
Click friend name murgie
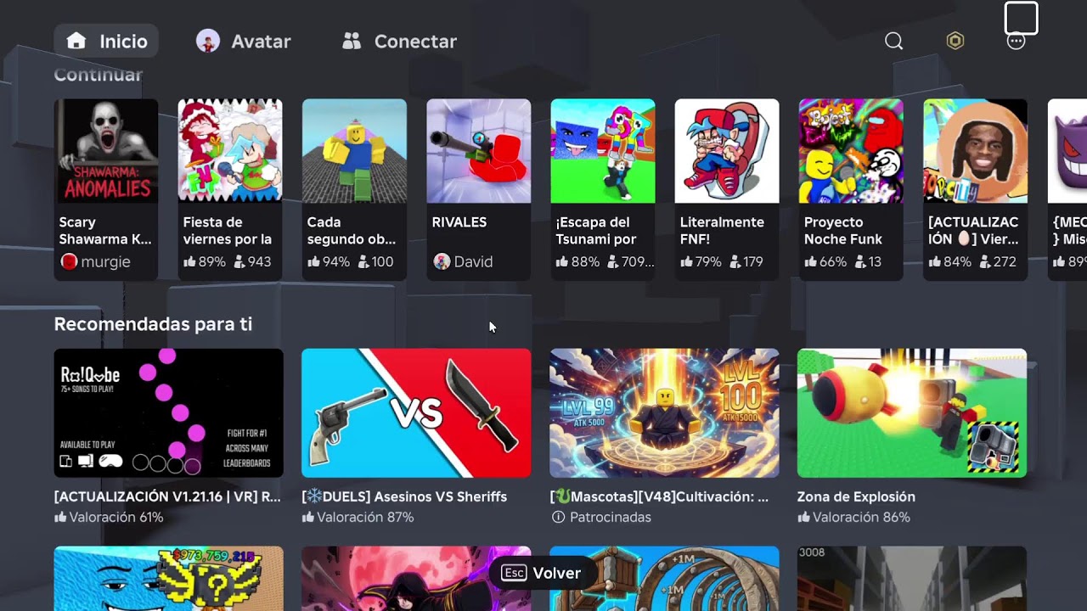pyautogui.click(x=106, y=262)
